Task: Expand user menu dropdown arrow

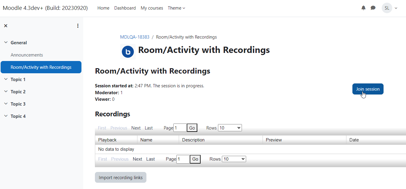Action: pos(396,8)
